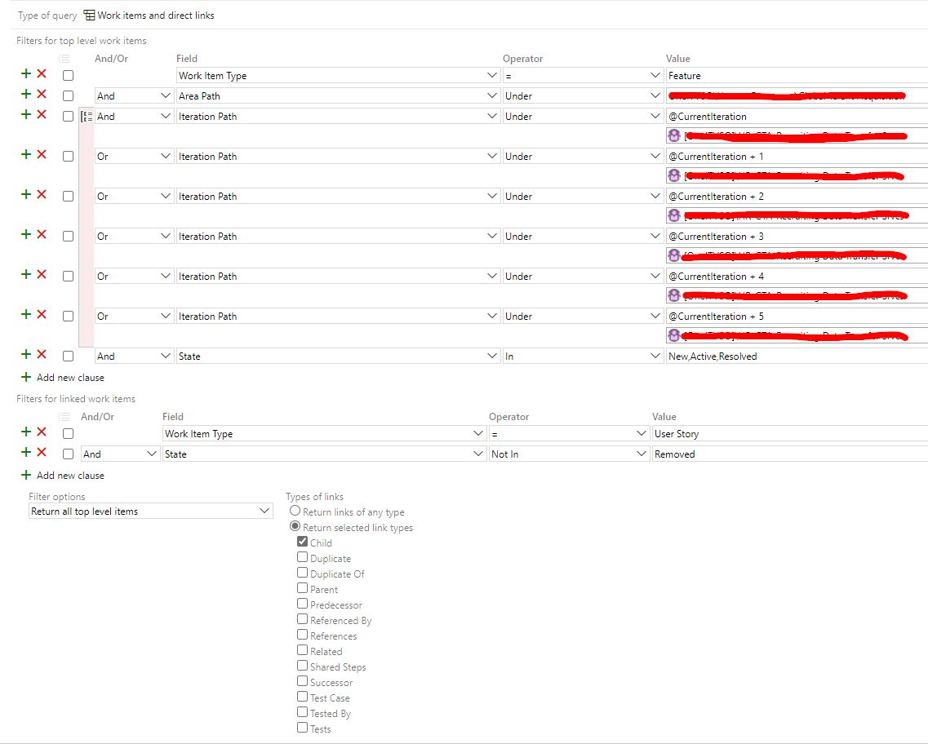The image size is (928, 744).
Task: Insert clause above the @CurrentIteration + 1 row
Action: click(x=26, y=154)
